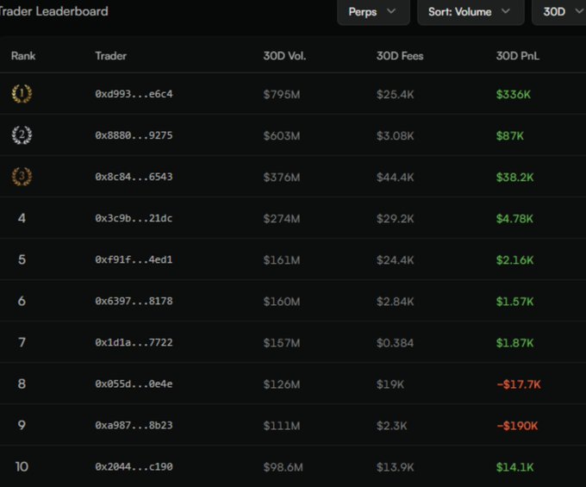Image resolution: width=586 pixels, height=487 pixels.
Task: Click the silver rank 2 laurel badge
Action: [x=22, y=135]
